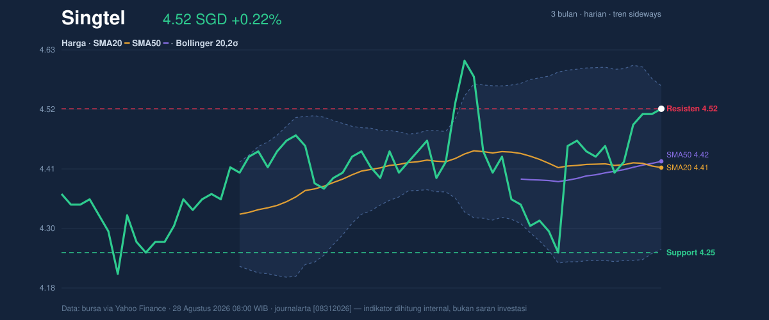Click the '3 bulan · harian · tren sideways' text
Viewport: 769px width, 320px height.
click(606, 14)
